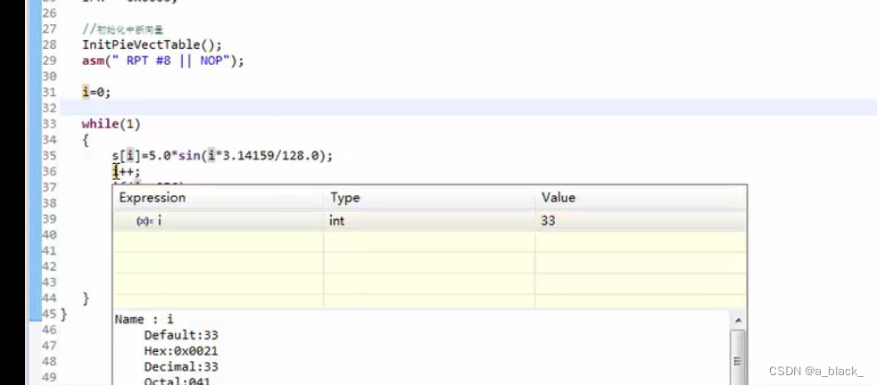Click the Hex:0x0021 line in the details

pos(180,351)
